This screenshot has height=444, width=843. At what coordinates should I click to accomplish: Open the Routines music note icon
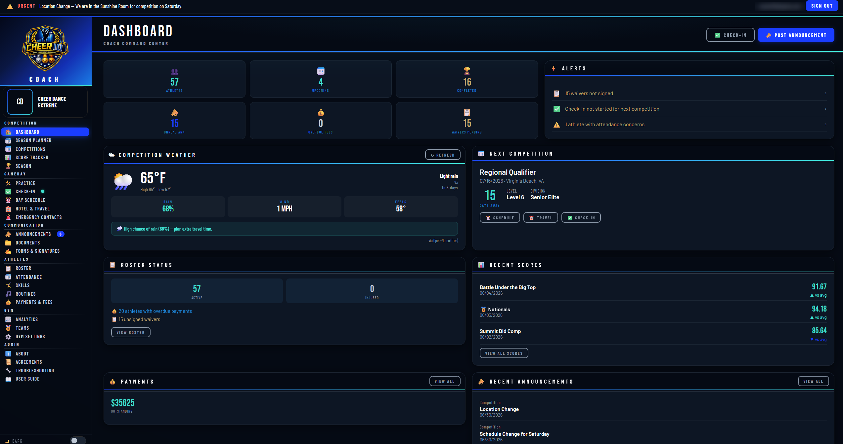click(8, 294)
